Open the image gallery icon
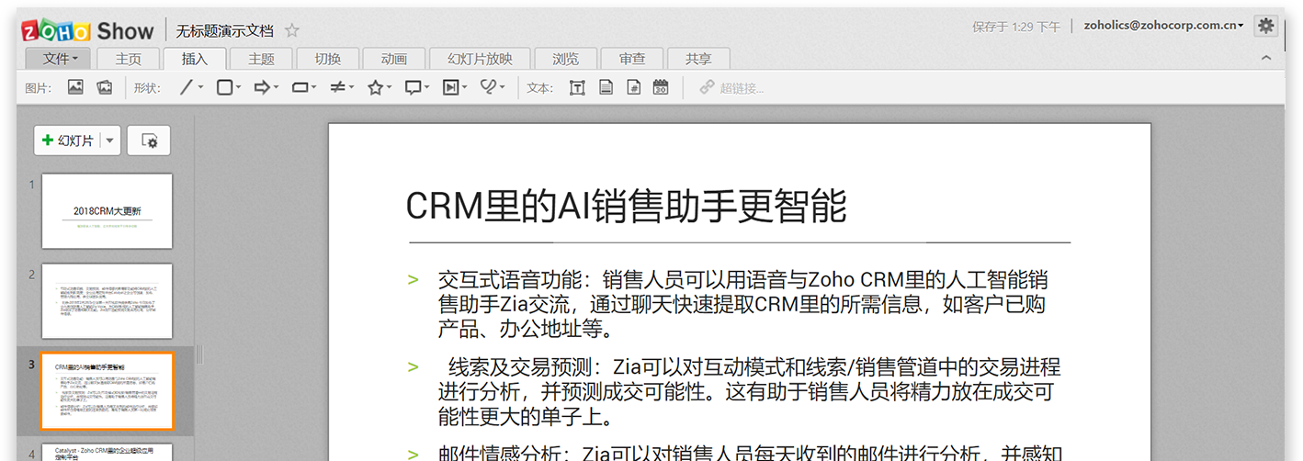 coord(105,87)
